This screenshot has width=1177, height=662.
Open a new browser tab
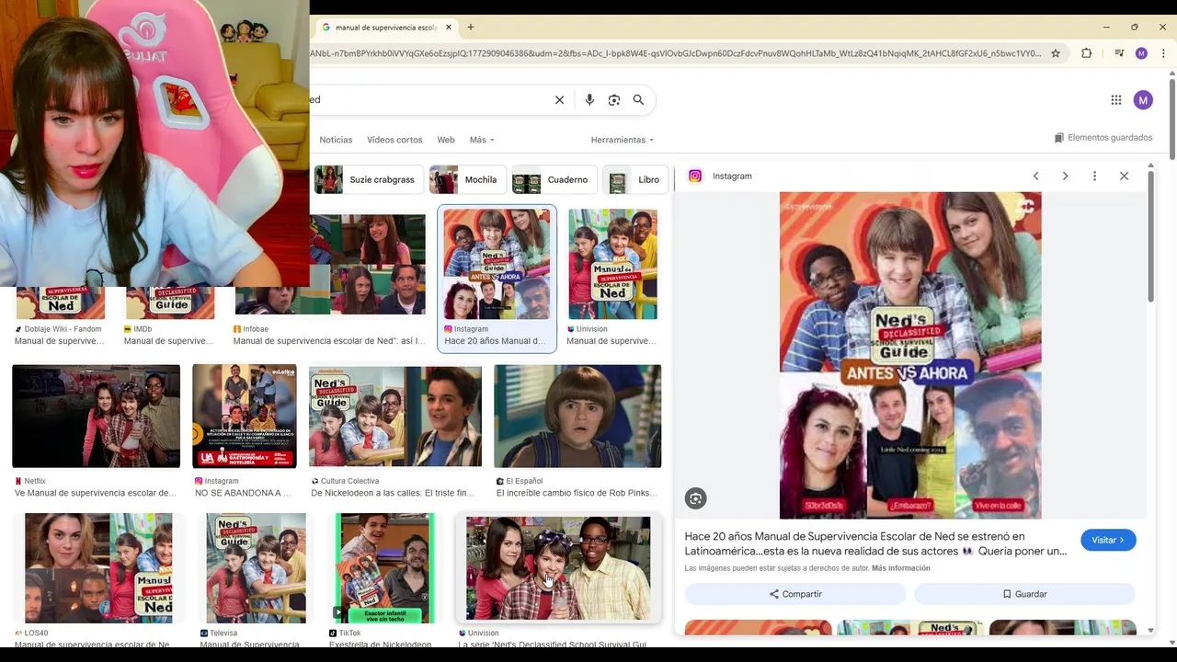pyautogui.click(x=471, y=28)
